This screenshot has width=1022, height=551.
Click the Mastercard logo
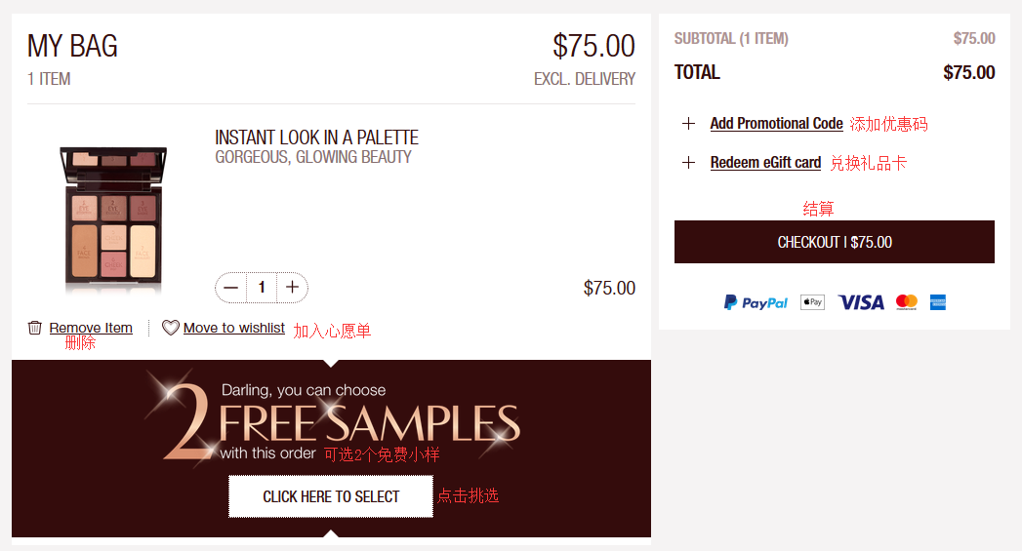click(907, 302)
